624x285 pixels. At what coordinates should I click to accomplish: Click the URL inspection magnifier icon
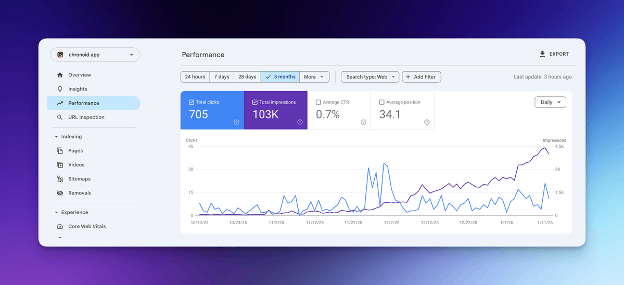[60, 117]
